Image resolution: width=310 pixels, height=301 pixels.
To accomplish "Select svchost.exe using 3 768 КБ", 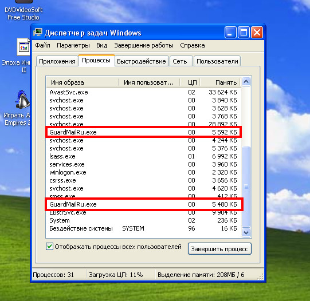I will [144, 116].
